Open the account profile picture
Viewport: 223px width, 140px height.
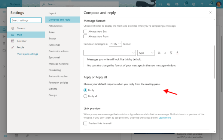pyautogui.click(x=219, y=4)
